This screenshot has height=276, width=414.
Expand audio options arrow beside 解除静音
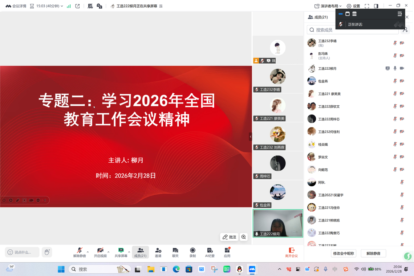coord(88,252)
